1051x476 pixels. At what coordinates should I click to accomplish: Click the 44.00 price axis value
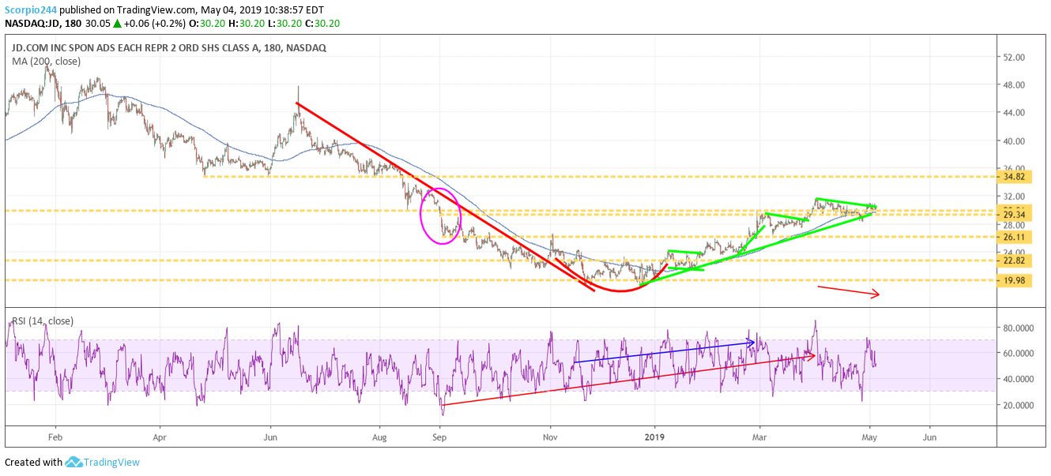[x=1015, y=113]
